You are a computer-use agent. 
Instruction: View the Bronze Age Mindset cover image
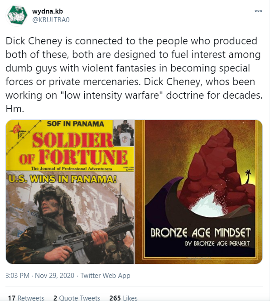(198, 192)
